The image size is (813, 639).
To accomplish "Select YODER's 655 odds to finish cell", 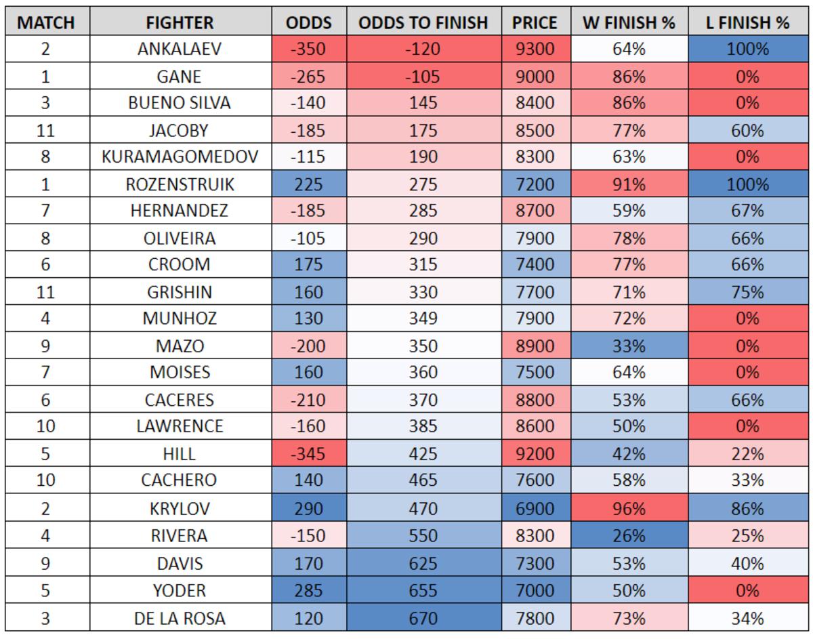I will [423, 590].
